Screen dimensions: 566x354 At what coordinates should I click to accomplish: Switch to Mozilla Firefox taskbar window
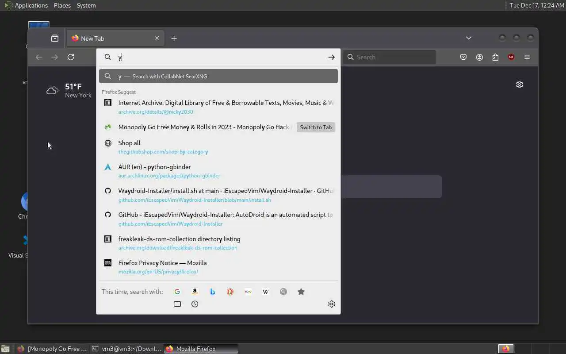coord(201,349)
